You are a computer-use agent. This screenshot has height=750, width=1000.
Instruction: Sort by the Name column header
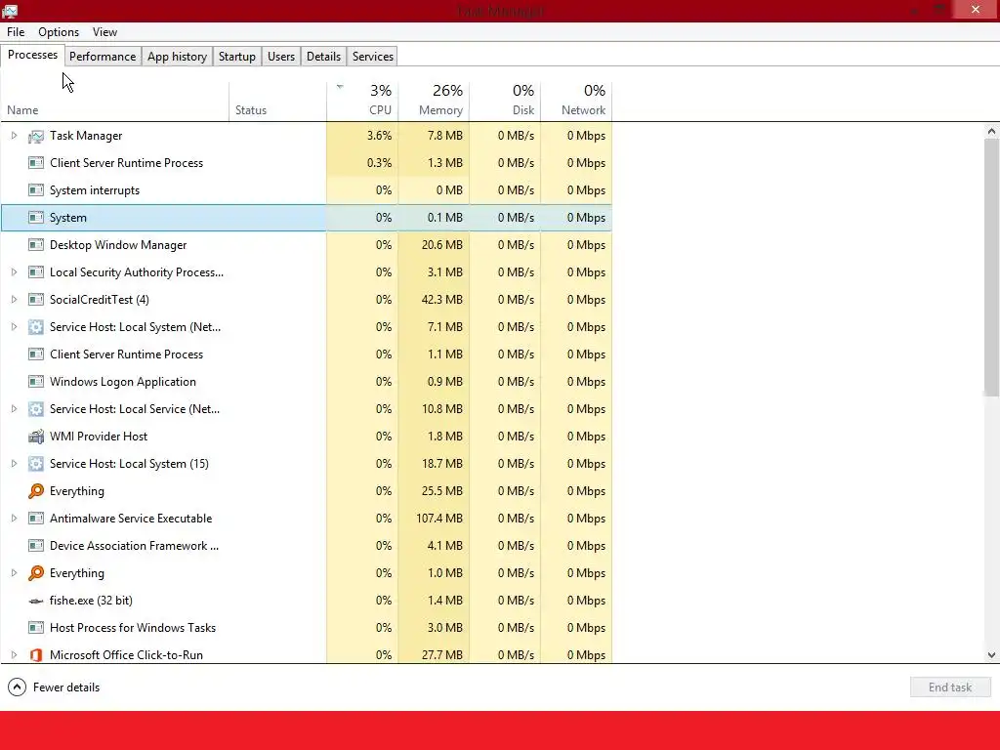pos(115,101)
